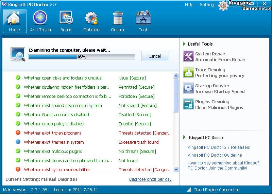Click the Home tab
The image size is (272, 194).
[x=14, y=21]
